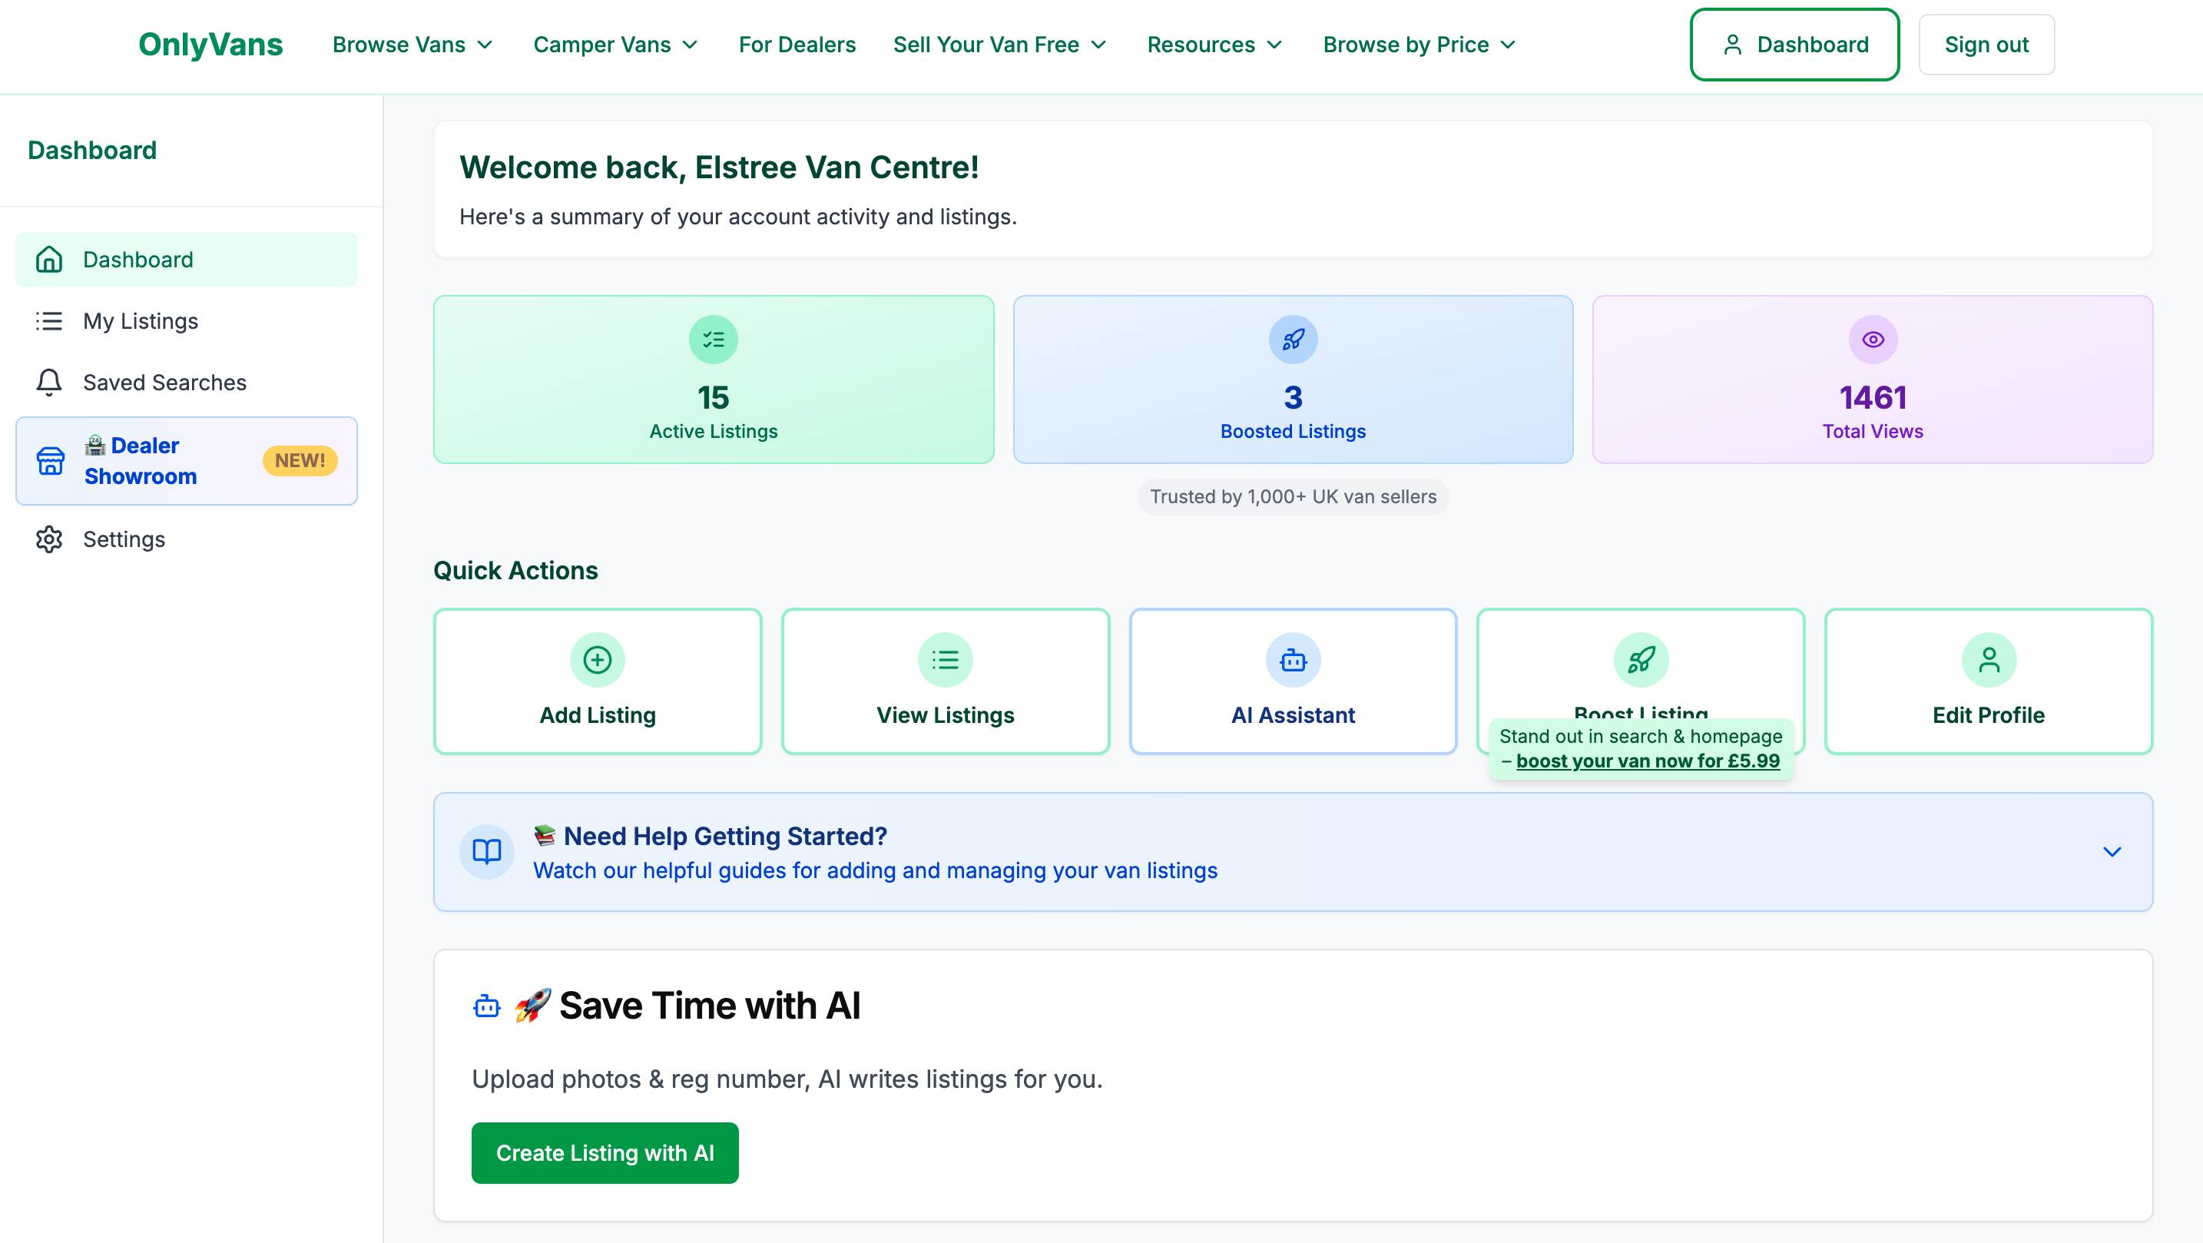Click the Boosted Listings rocket icon
Image resolution: width=2203 pixels, height=1243 pixels.
click(1292, 340)
